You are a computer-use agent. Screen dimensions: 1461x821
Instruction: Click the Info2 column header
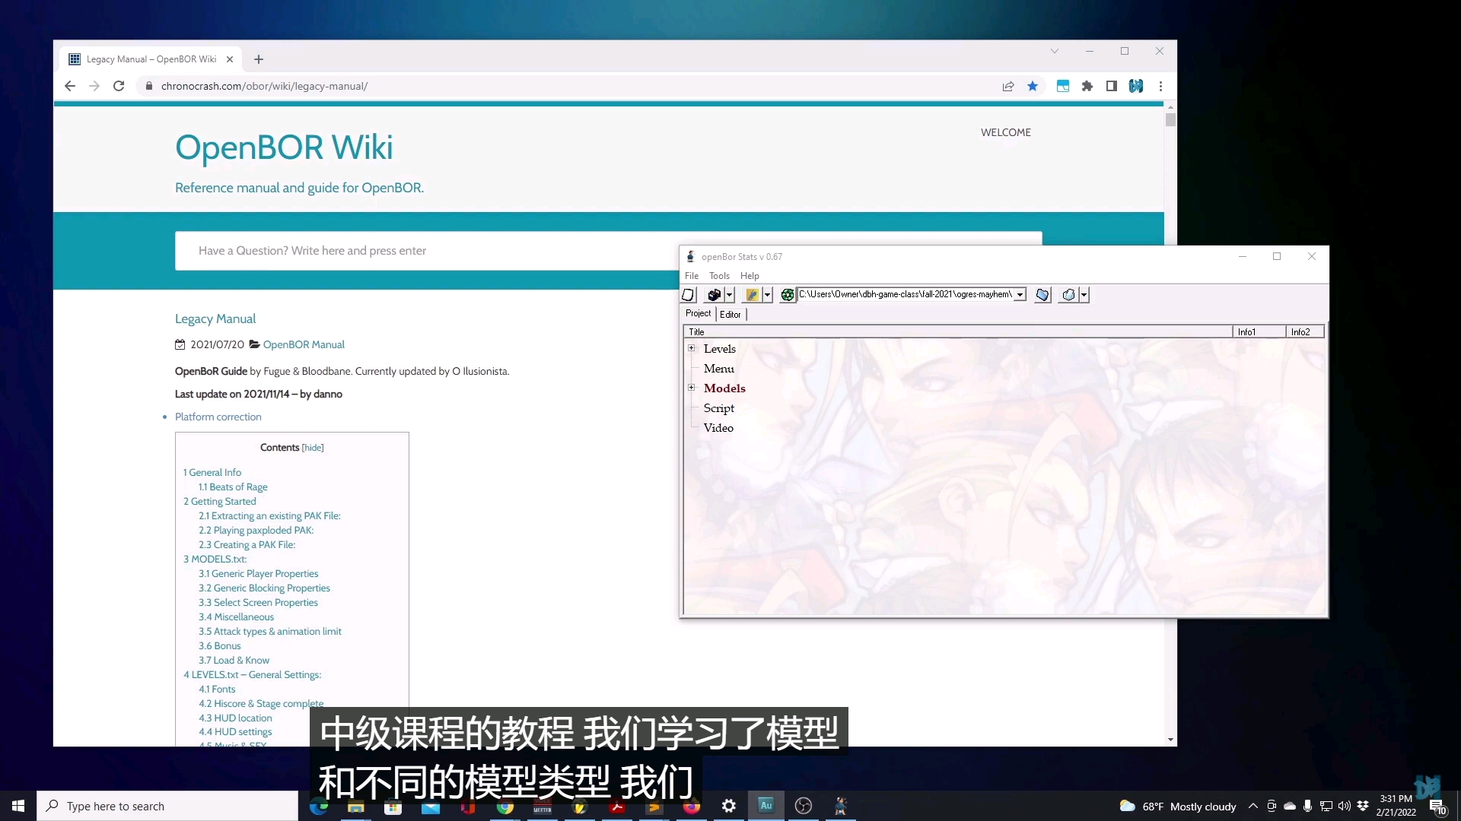coord(1305,332)
